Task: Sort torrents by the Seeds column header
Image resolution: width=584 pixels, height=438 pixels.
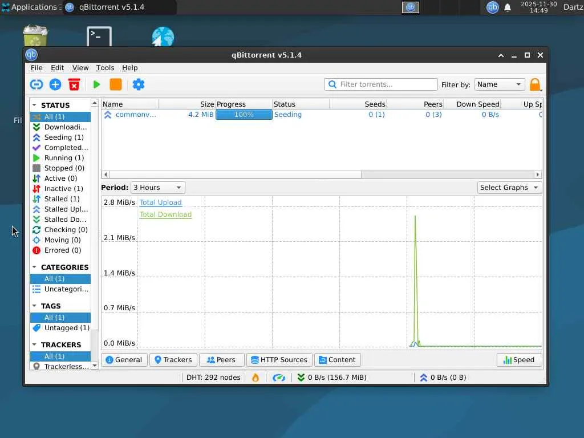Action: pyautogui.click(x=358, y=104)
